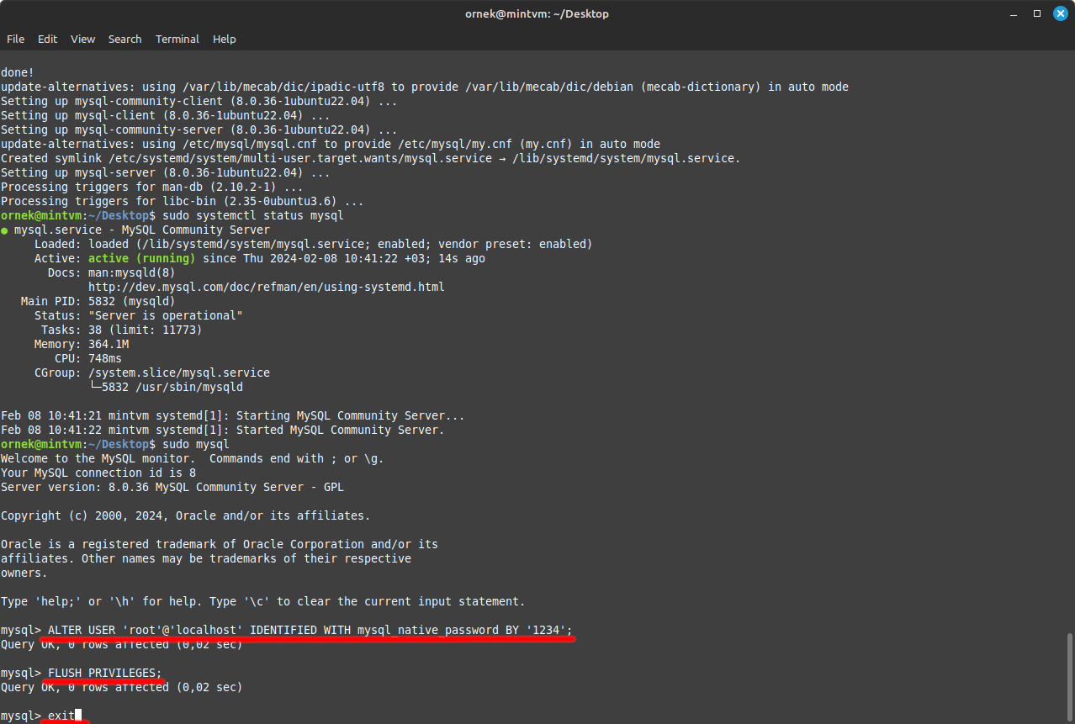Image resolution: width=1075 pixels, height=724 pixels.
Task: Open the File menu
Action: pos(15,39)
